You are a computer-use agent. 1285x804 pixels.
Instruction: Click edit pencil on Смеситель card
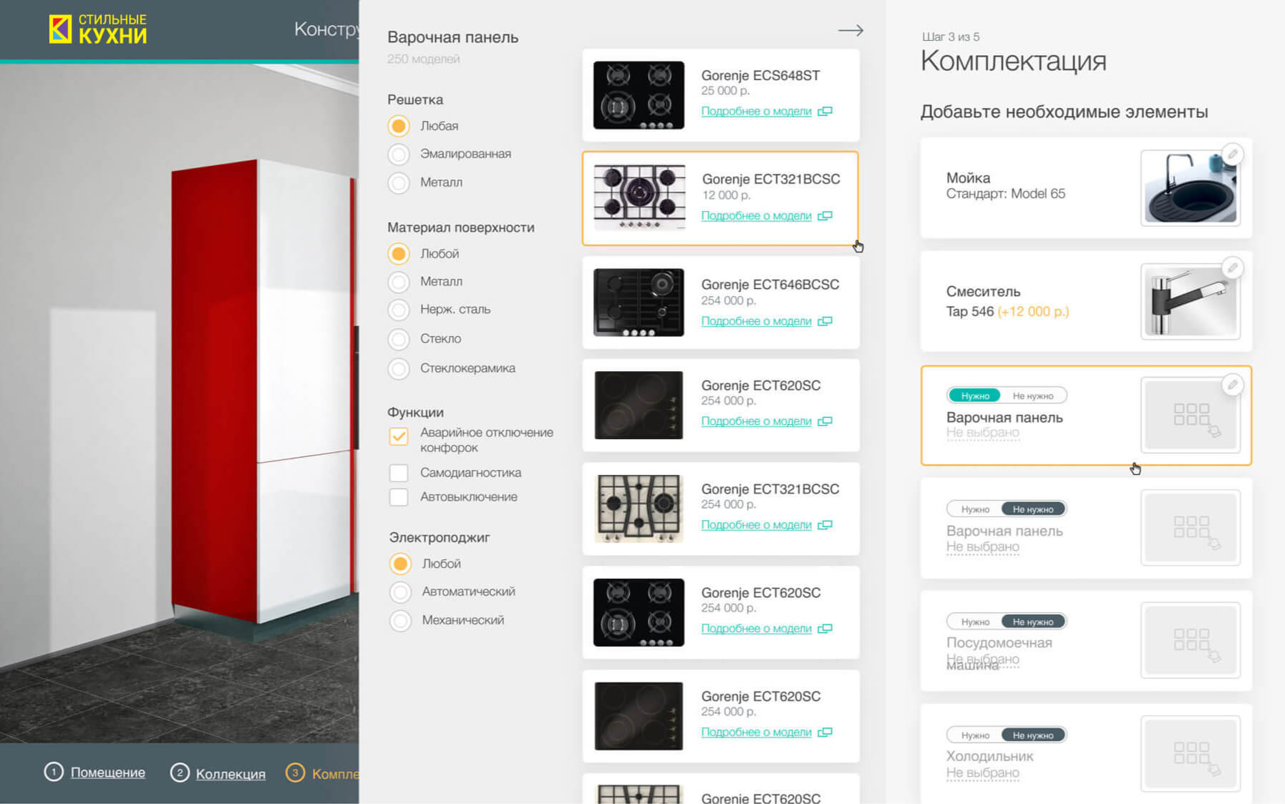coord(1232,268)
